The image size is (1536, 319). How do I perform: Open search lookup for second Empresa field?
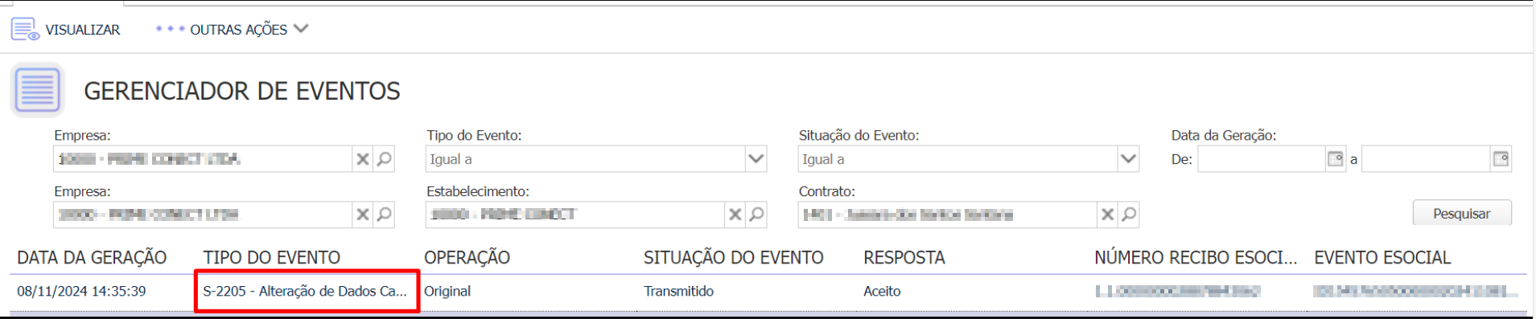385,215
